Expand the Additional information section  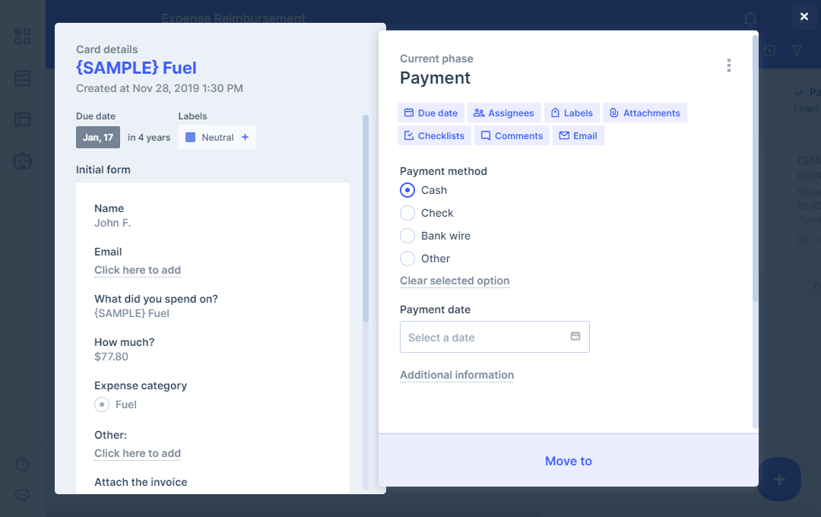coord(457,375)
